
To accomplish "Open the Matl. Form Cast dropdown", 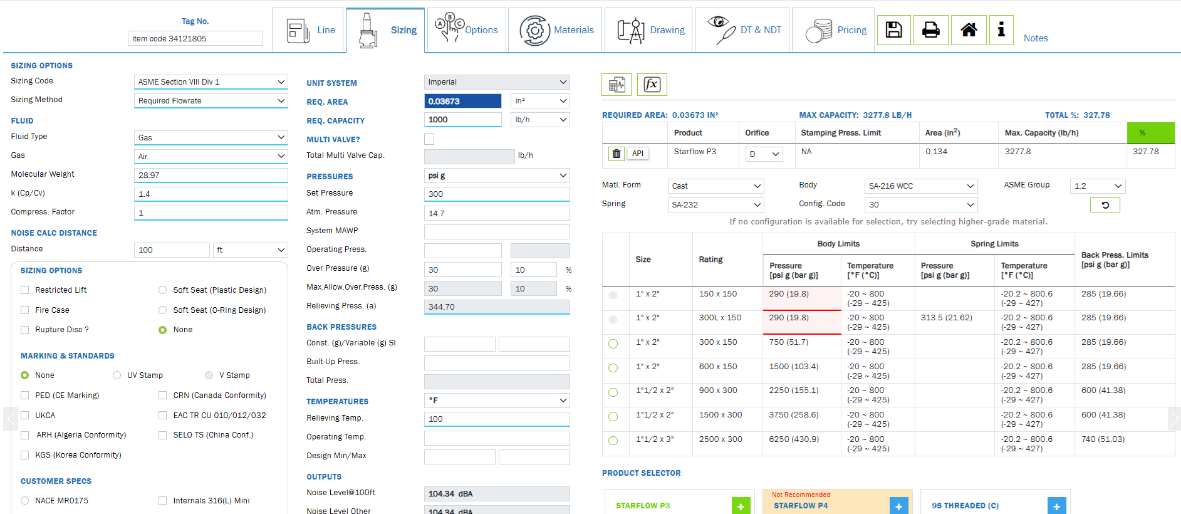I will click(716, 186).
